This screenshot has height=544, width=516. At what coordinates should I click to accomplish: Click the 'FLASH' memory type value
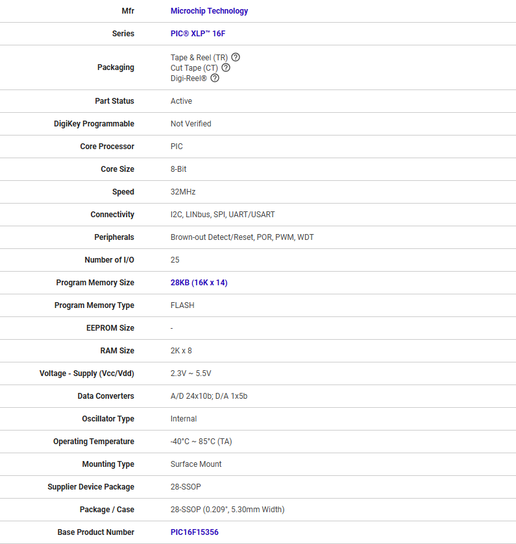[x=182, y=305]
